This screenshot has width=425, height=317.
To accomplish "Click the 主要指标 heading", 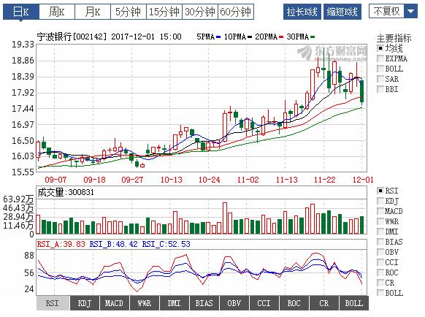I will tap(394, 38).
